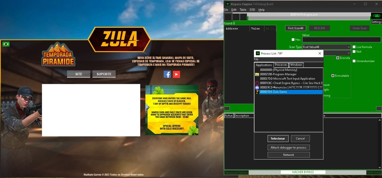The height and width of the screenshot is (178, 382).
Task: Click the third dark toolbar icon
Action: pyautogui.click(x=243, y=17)
